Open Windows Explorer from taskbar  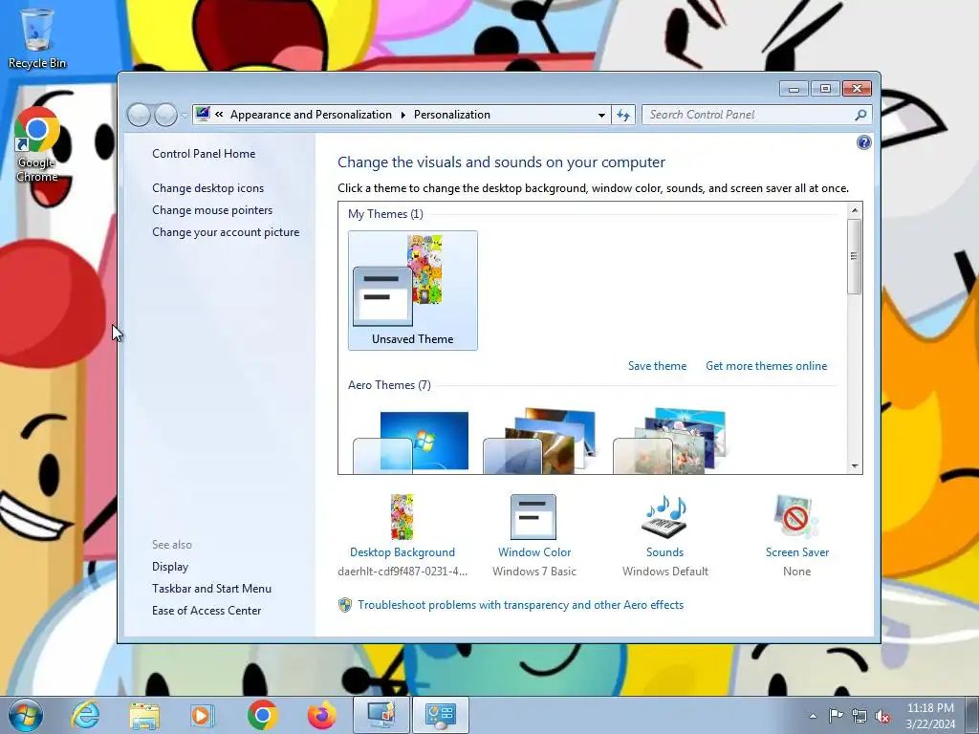point(144,716)
